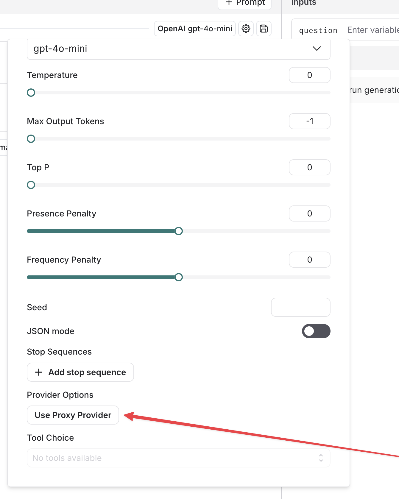This screenshot has height=499, width=399.
Task: Click the stepper arrows on Tool Choice selector
Action: point(321,458)
